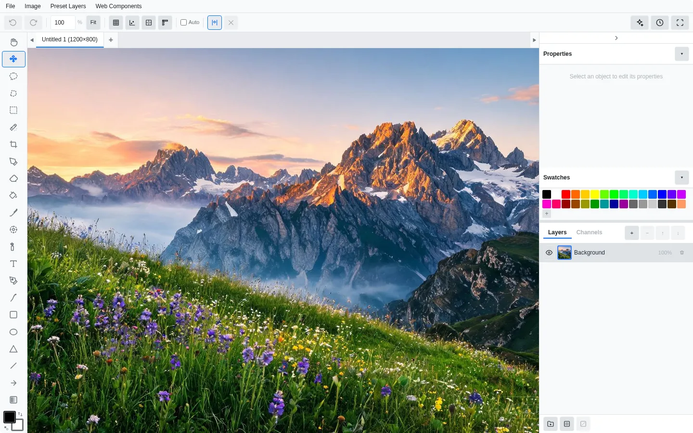Click the Redo button
693x433 pixels.
[x=33, y=23]
